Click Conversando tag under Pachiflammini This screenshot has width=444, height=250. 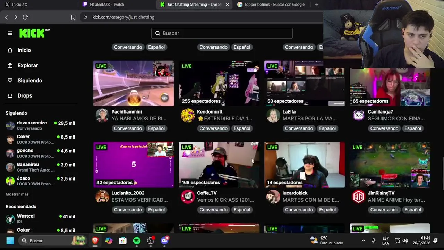[128, 128]
